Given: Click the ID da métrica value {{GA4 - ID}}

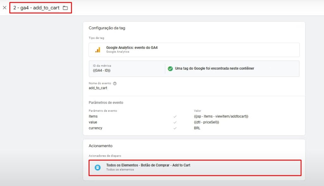Looking at the screenshot, I should click(x=102, y=71).
